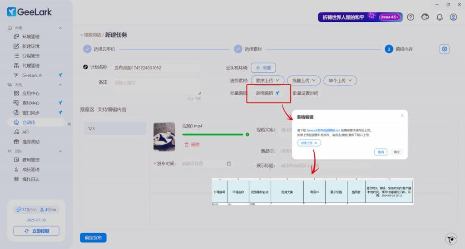Click the 计划名称 input field
Image resolution: width=465 pixels, height=249 pixels.
tap(156, 68)
